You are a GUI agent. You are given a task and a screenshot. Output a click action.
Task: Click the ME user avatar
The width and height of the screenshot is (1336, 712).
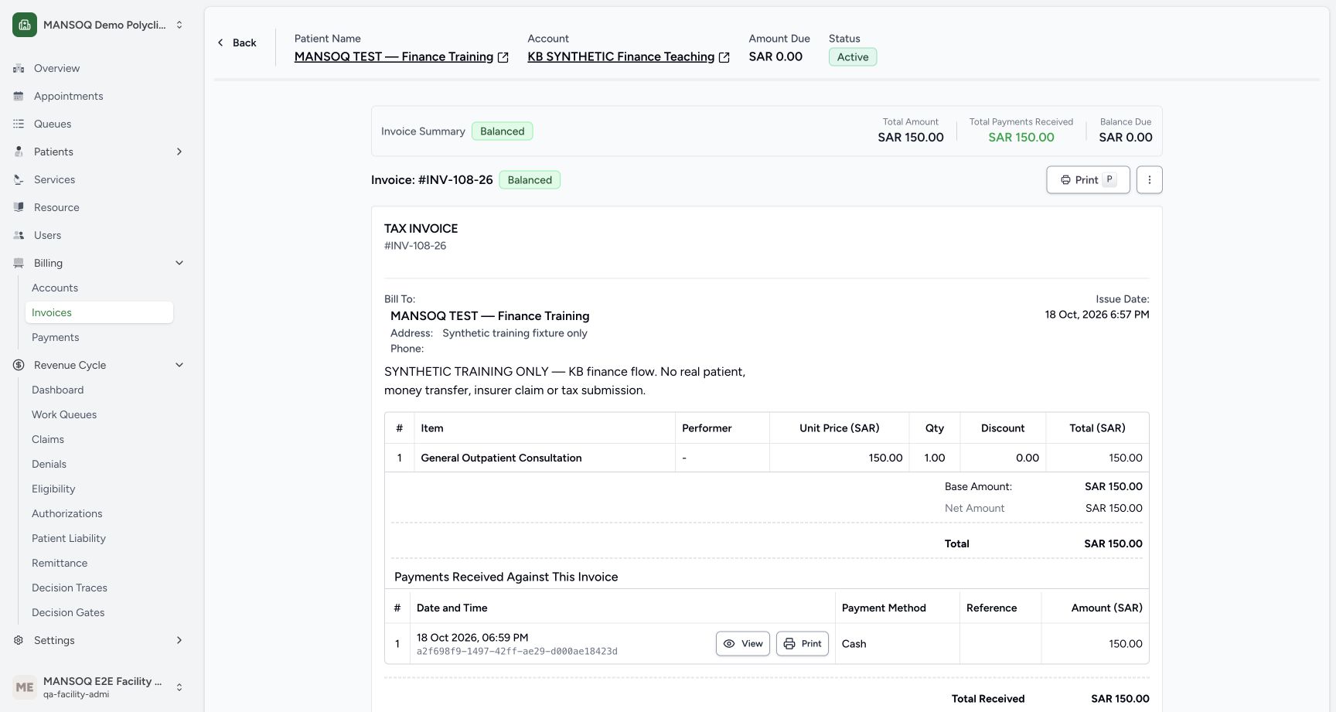pos(25,687)
